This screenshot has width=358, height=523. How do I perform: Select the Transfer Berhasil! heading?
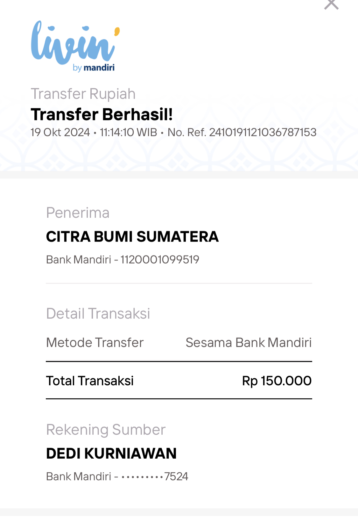coord(102,114)
